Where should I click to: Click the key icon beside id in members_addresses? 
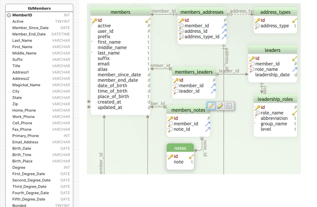click(x=181, y=20)
